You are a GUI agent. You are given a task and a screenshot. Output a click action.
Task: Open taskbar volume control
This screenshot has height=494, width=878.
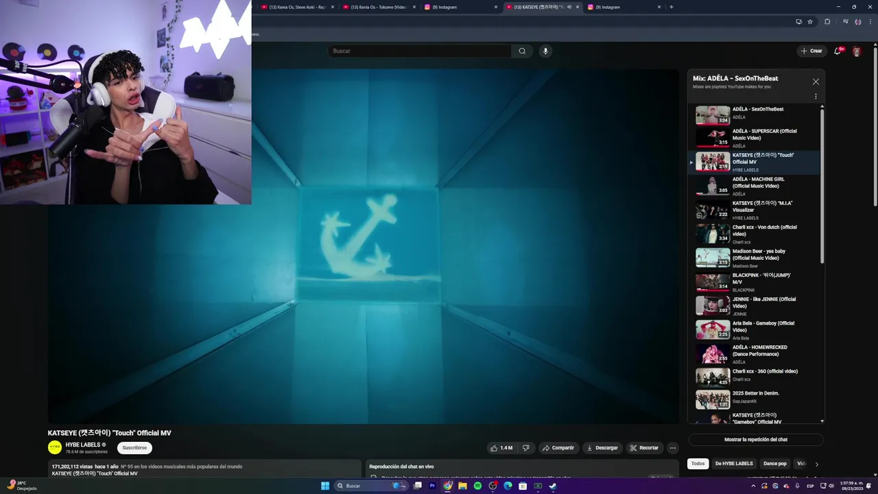coord(831,486)
